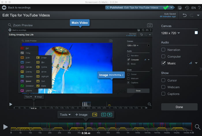Click the Zoom Preview magnifier icon

[10, 25]
